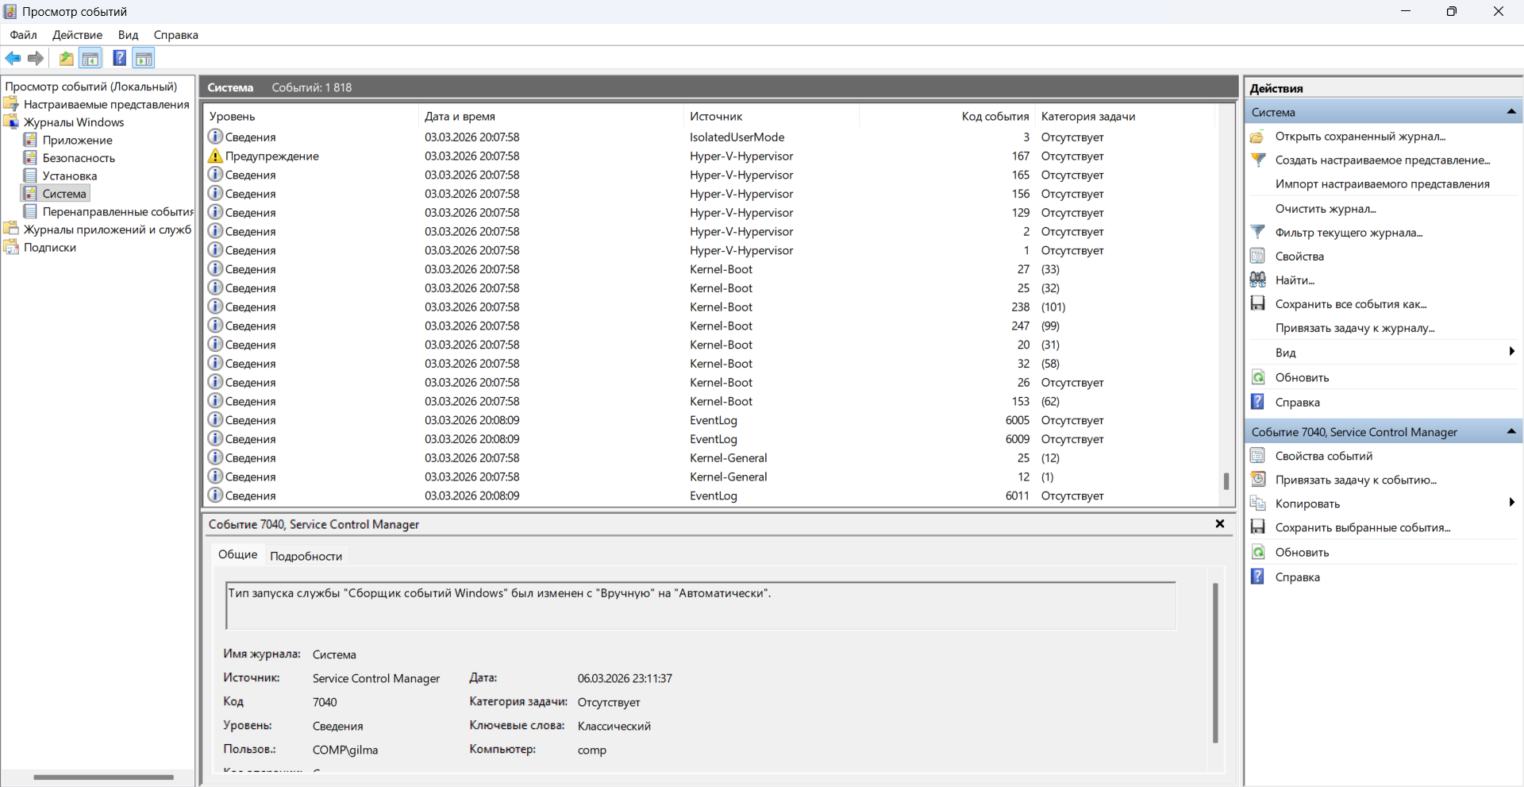Screen dimensions: 1524x787
Task: Open Безопасность log in the tree
Action: [x=78, y=158]
